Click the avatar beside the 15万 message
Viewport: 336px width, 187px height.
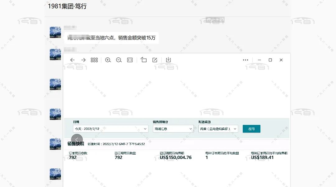click(x=55, y=32)
